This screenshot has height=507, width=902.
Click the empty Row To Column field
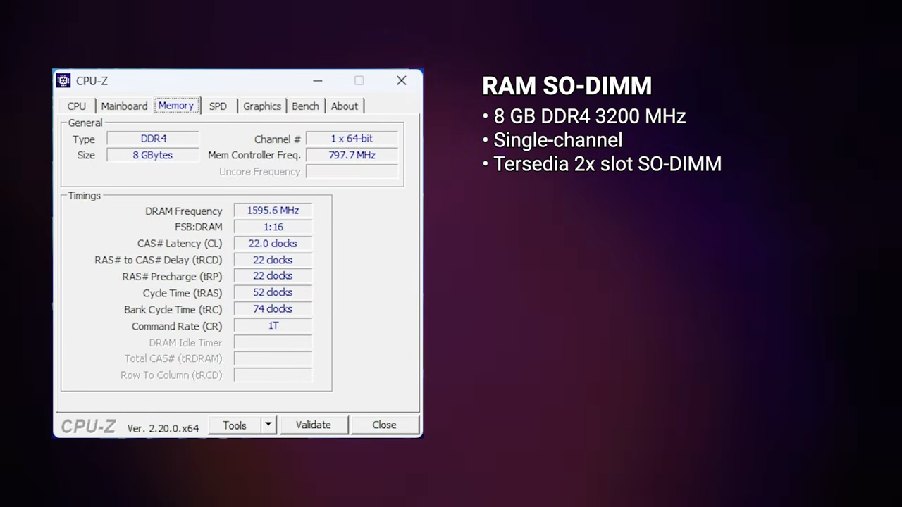[x=273, y=375]
